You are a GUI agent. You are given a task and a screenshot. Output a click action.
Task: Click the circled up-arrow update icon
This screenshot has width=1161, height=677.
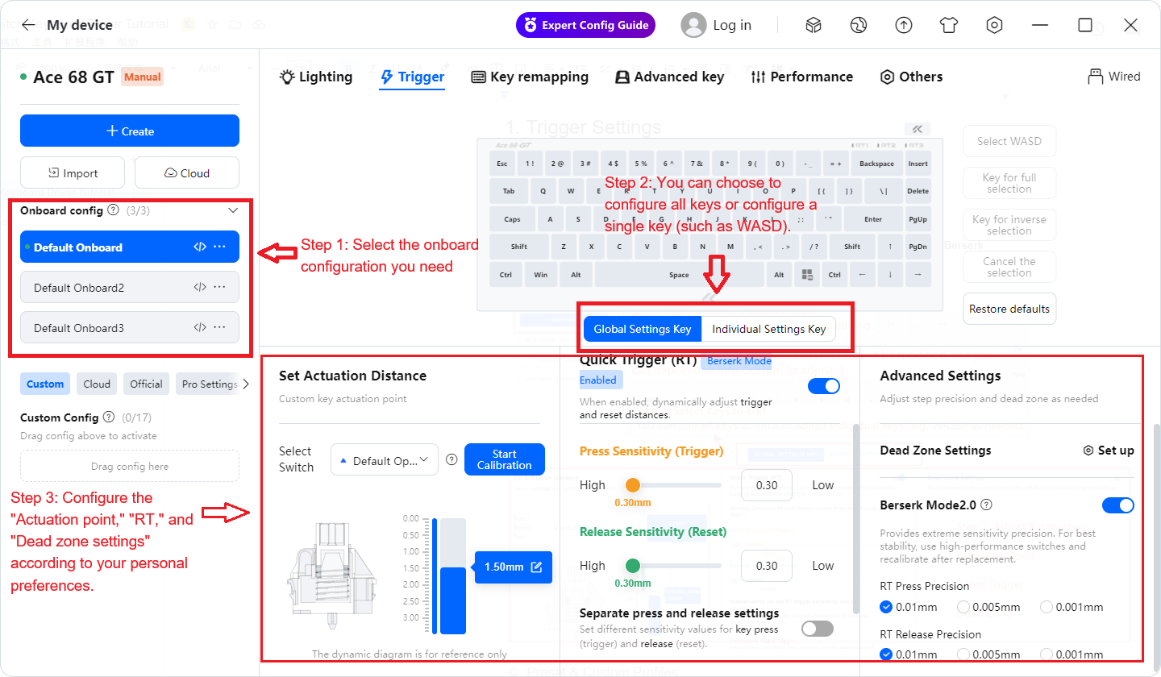point(904,25)
